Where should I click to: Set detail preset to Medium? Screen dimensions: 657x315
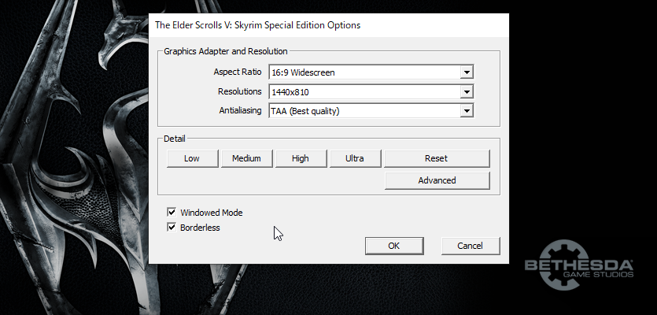(x=246, y=158)
